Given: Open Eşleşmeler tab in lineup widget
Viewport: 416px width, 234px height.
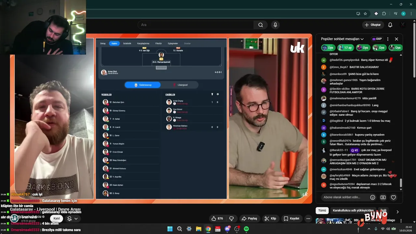Looking at the screenshot, I should (x=173, y=43).
